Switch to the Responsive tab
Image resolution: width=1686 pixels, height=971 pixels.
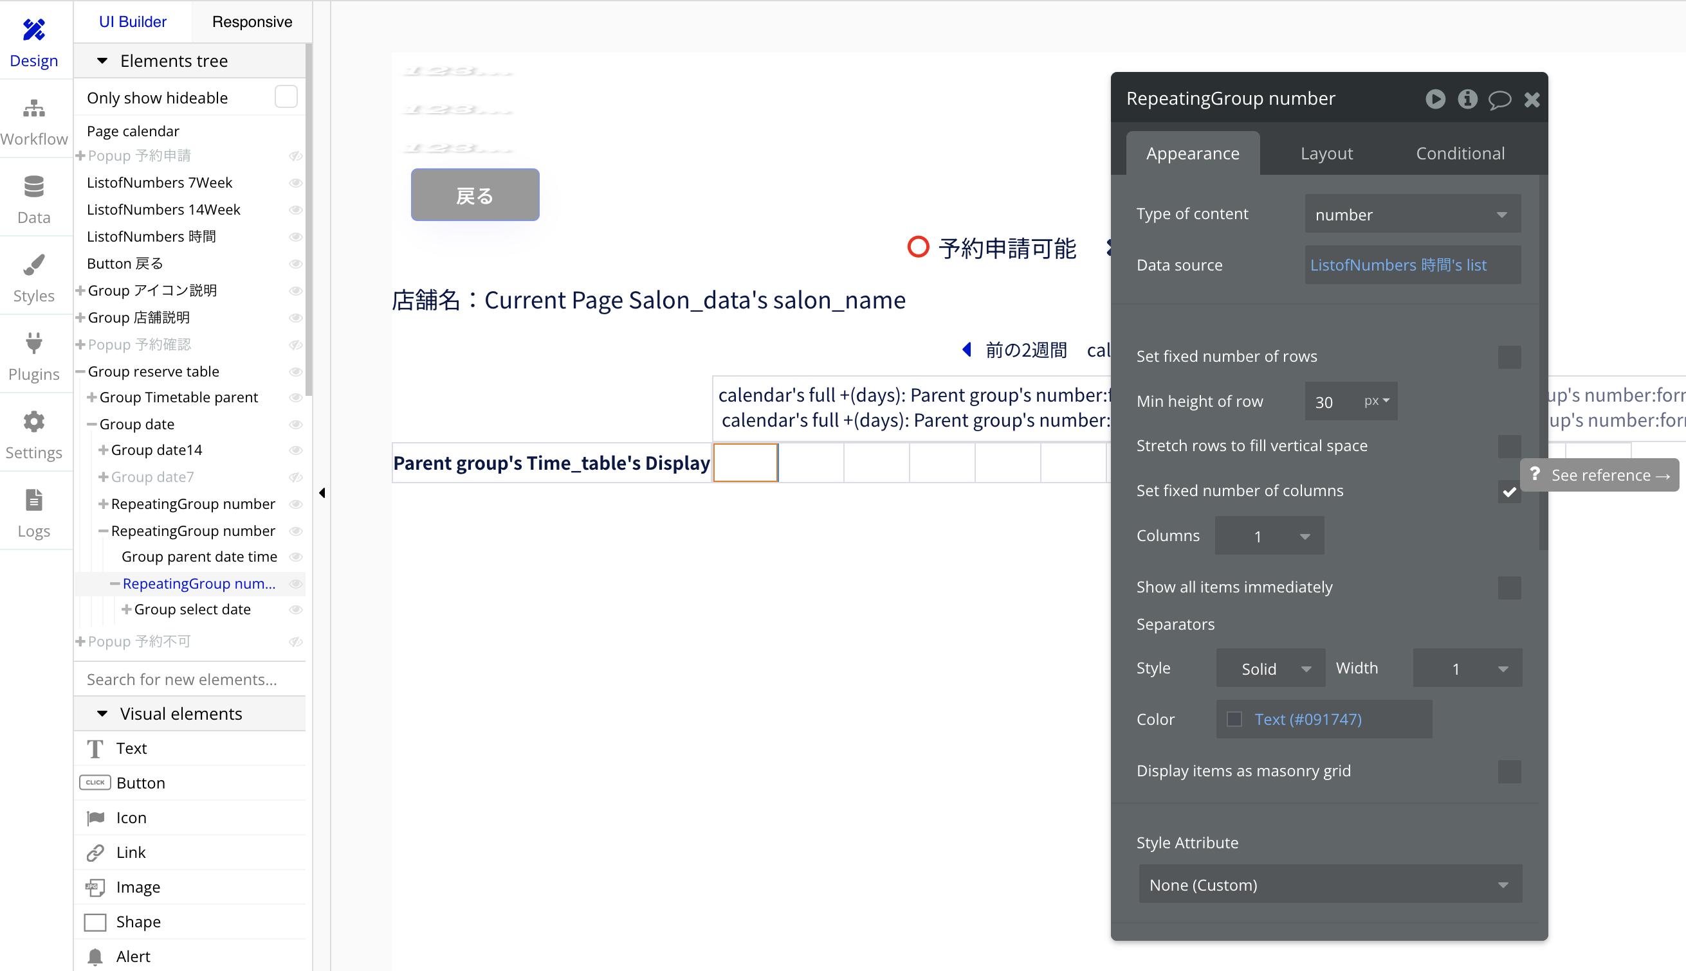click(252, 22)
